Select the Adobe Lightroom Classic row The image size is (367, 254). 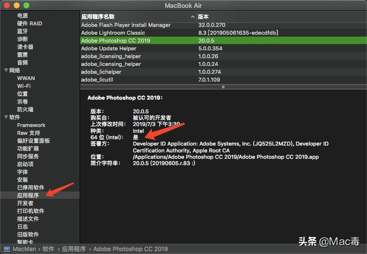(223, 33)
